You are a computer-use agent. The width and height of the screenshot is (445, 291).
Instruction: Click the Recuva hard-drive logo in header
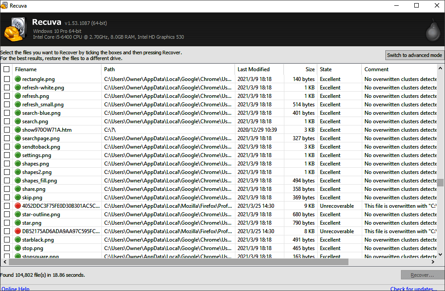(x=16, y=28)
